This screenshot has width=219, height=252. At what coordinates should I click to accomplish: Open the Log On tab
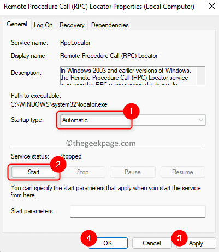tap(43, 25)
